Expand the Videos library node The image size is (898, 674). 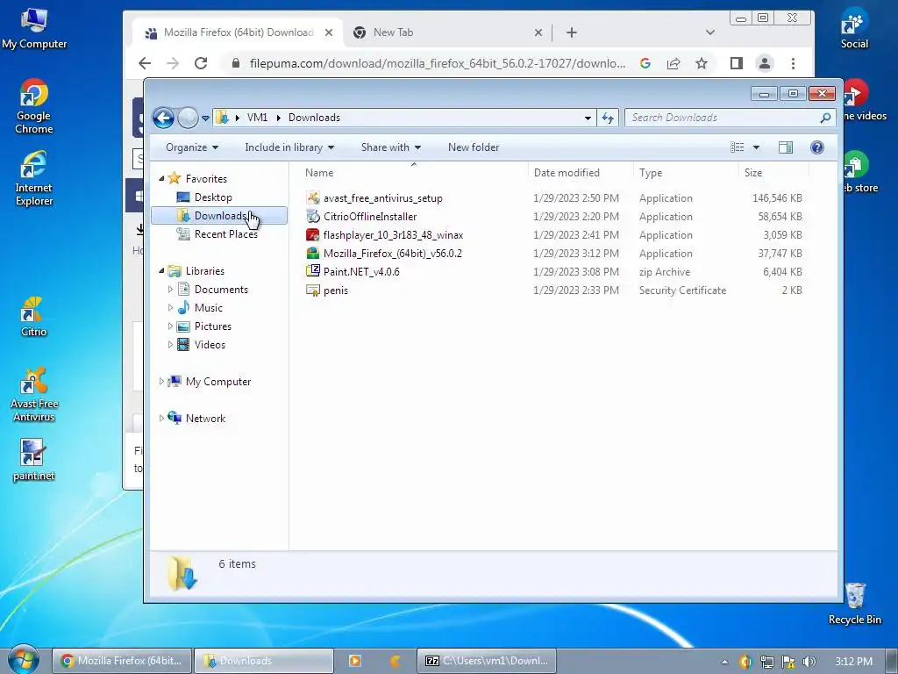point(170,344)
